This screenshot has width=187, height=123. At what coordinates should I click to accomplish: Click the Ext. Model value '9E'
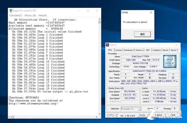pyautogui.click(x=150, y=78)
